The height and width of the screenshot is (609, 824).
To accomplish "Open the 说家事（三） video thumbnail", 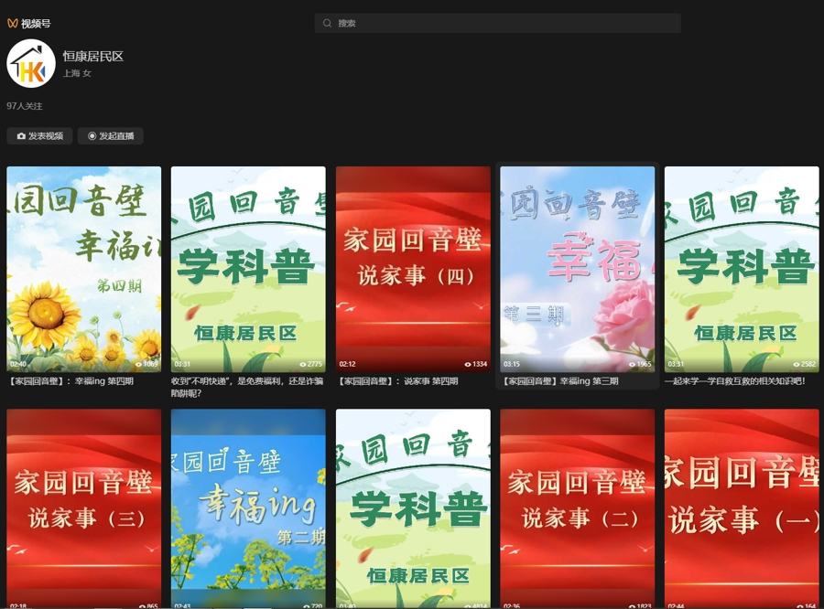I will [x=84, y=507].
